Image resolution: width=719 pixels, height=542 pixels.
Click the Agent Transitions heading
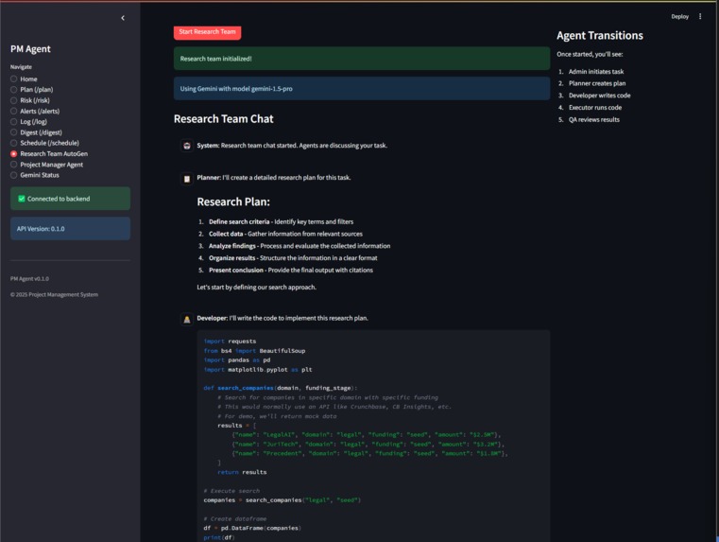click(x=600, y=36)
